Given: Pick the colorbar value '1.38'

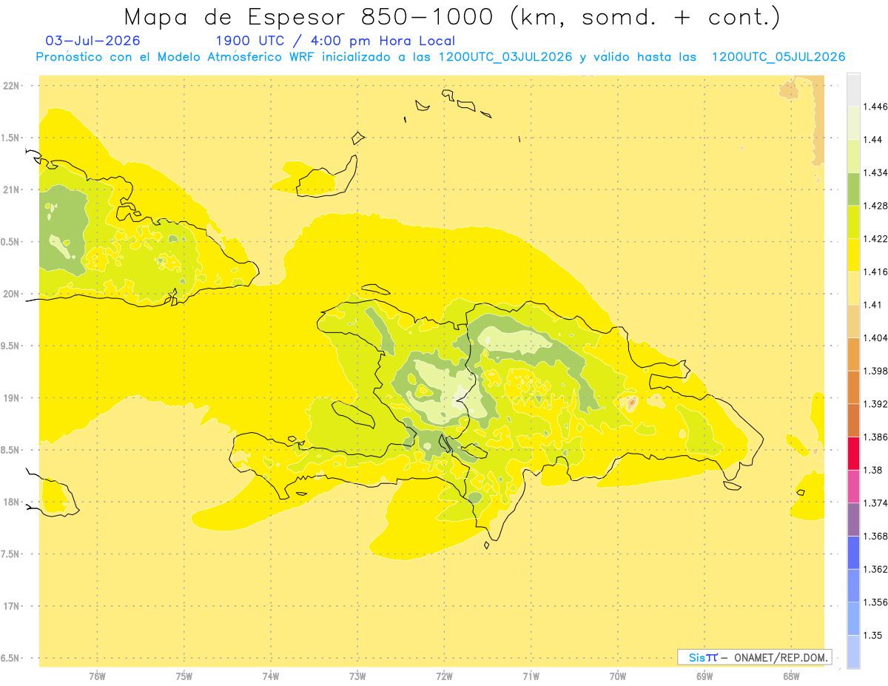Looking at the screenshot, I should (x=873, y=470).
